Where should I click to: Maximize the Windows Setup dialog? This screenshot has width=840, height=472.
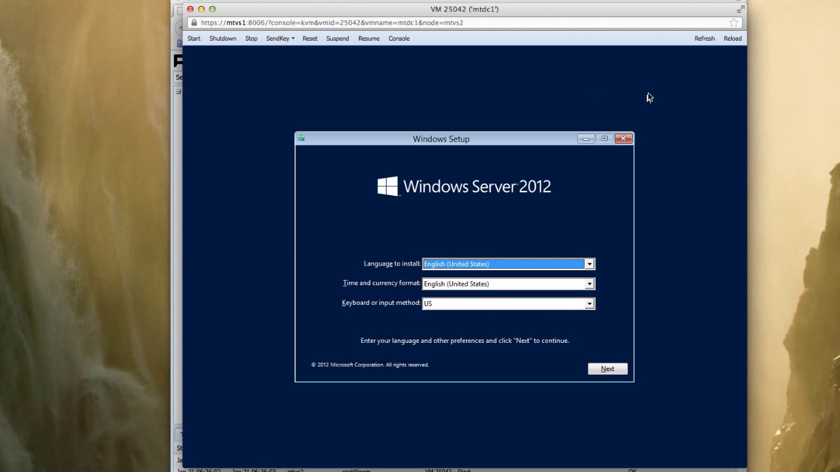(604, 138)
